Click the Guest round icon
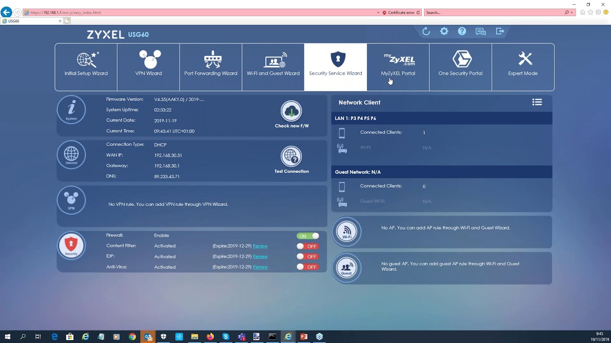Image resolution: width=611 pixels, height=343 pixels. click(347, 268)
